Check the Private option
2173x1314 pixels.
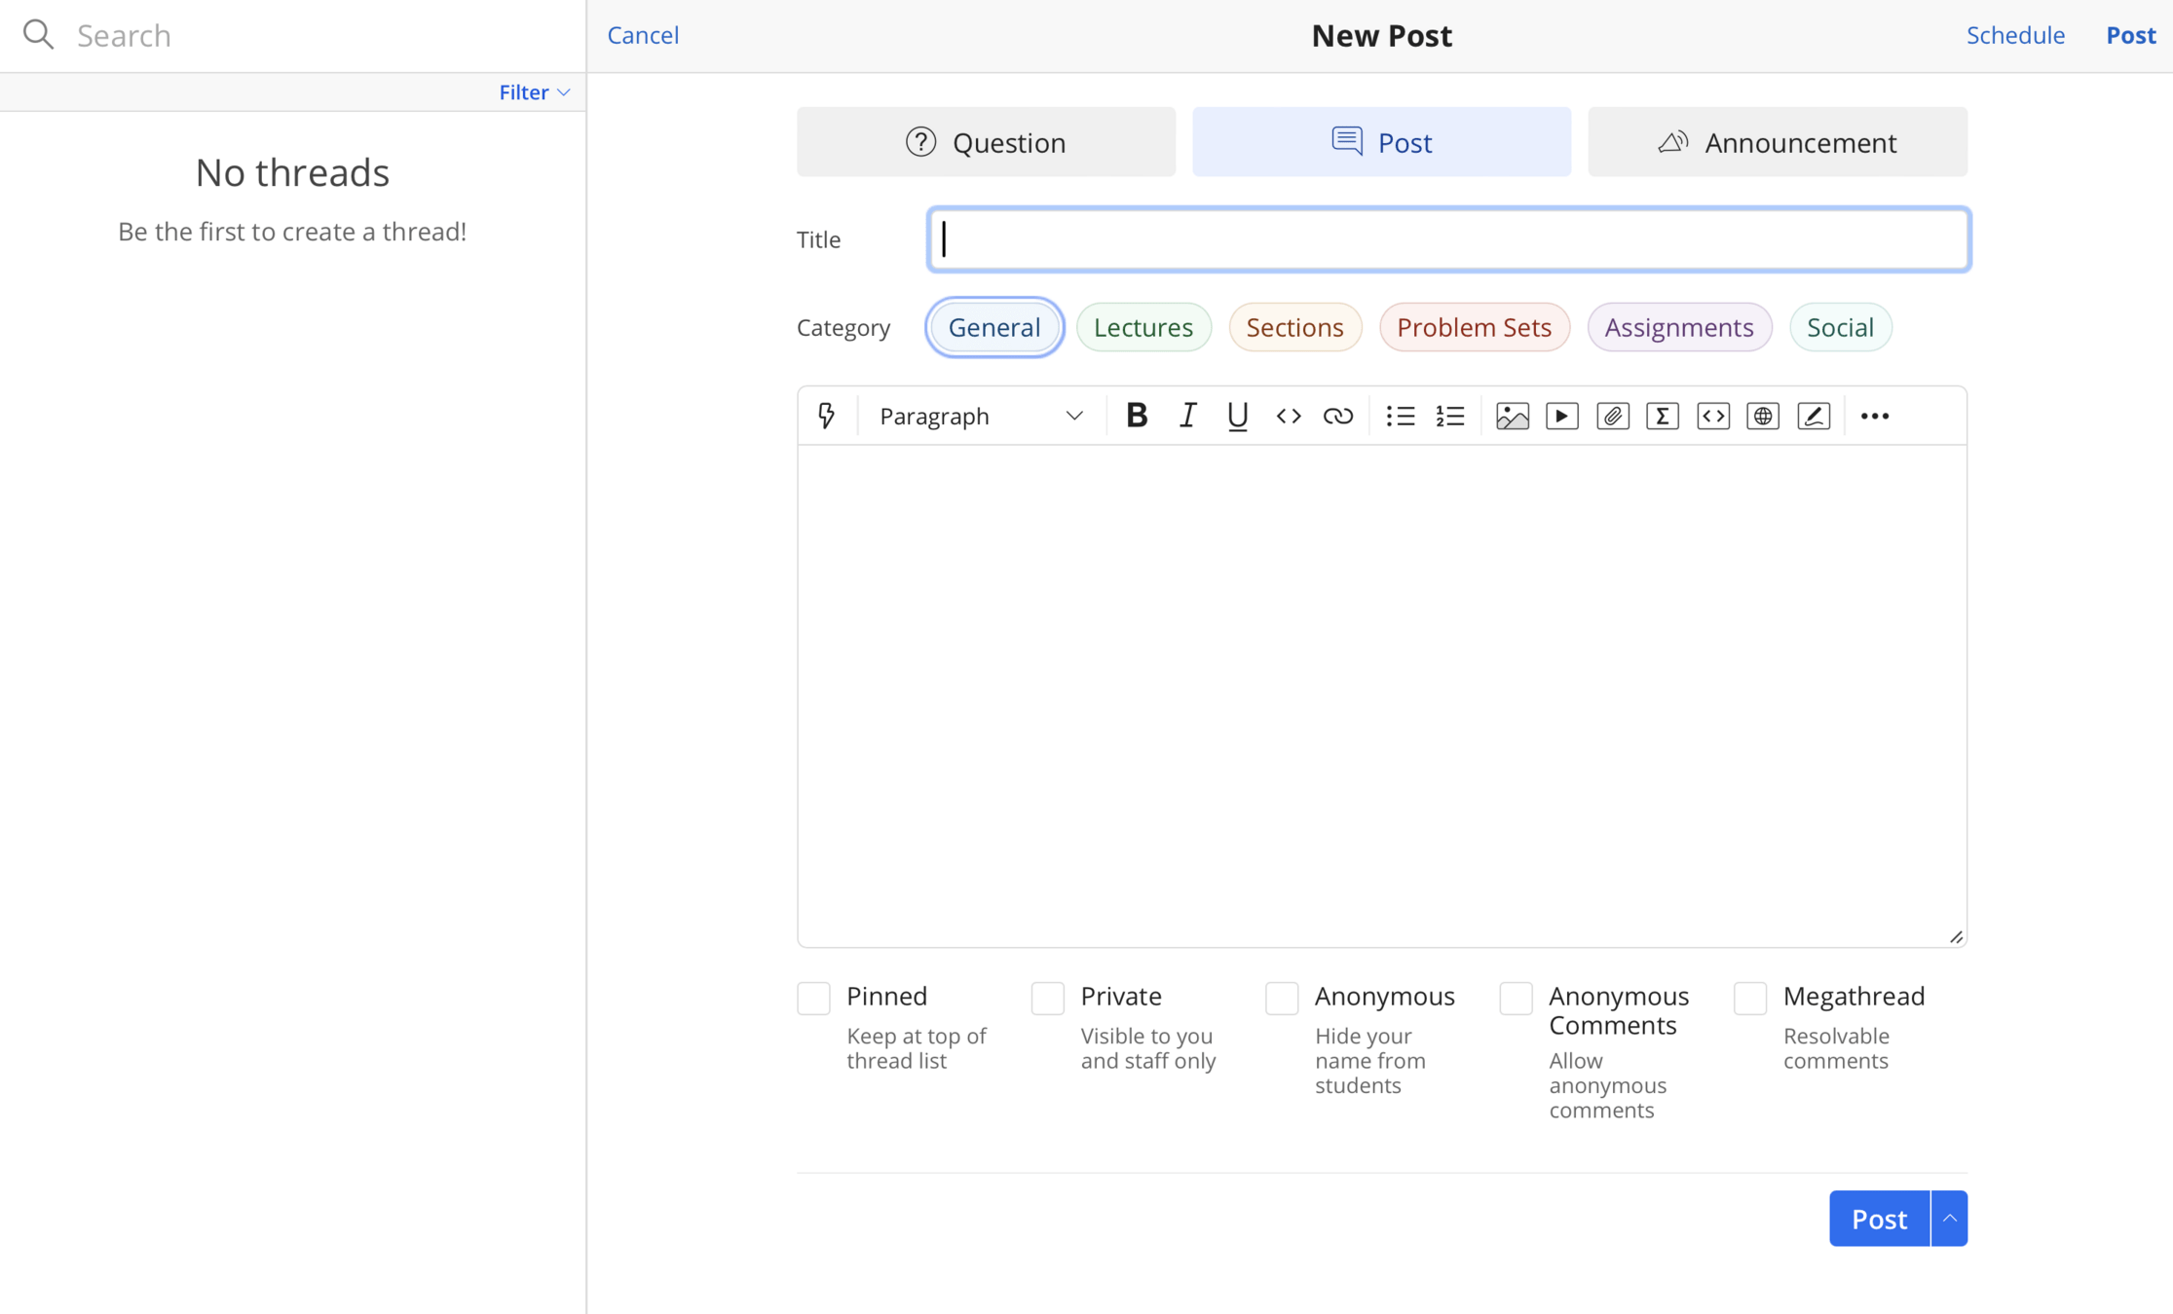[1047, 998]
